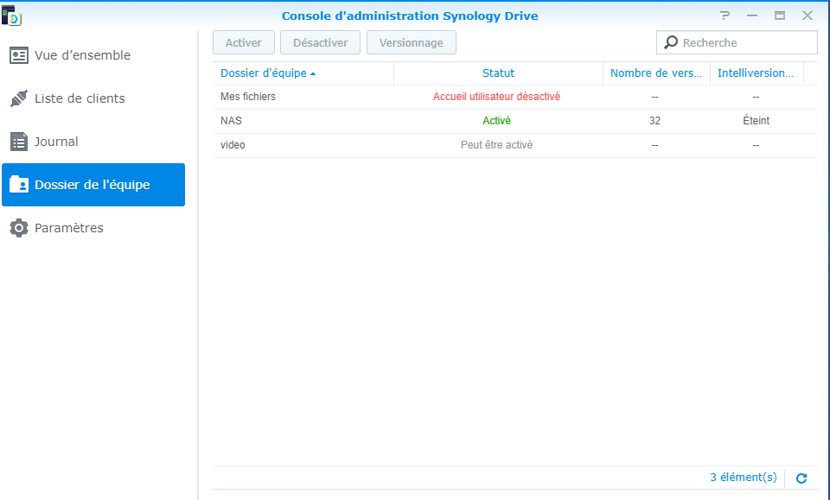Viewport: 830px width, 500px height.
Task: Minimize the Synology Drive console window
Action: (x=752, y=16)
